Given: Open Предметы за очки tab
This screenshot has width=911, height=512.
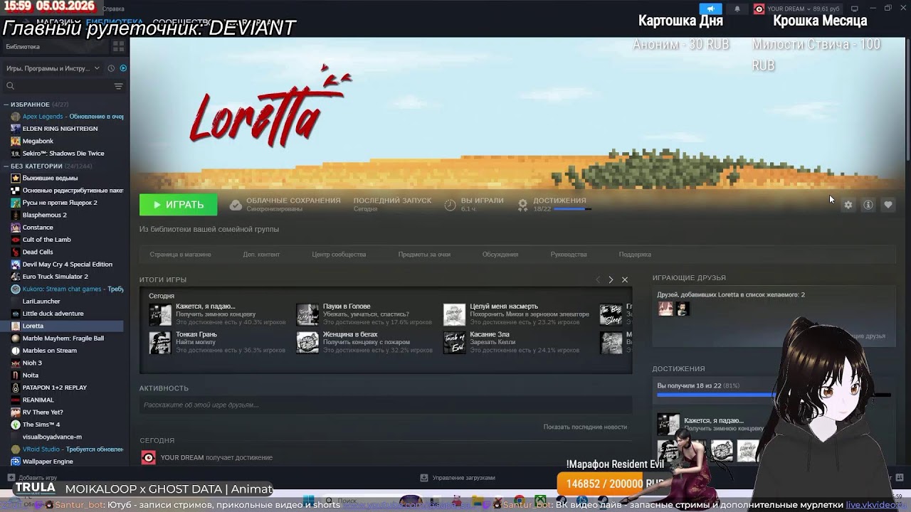Looking at the screenshot, I should [x=424, y=255].
